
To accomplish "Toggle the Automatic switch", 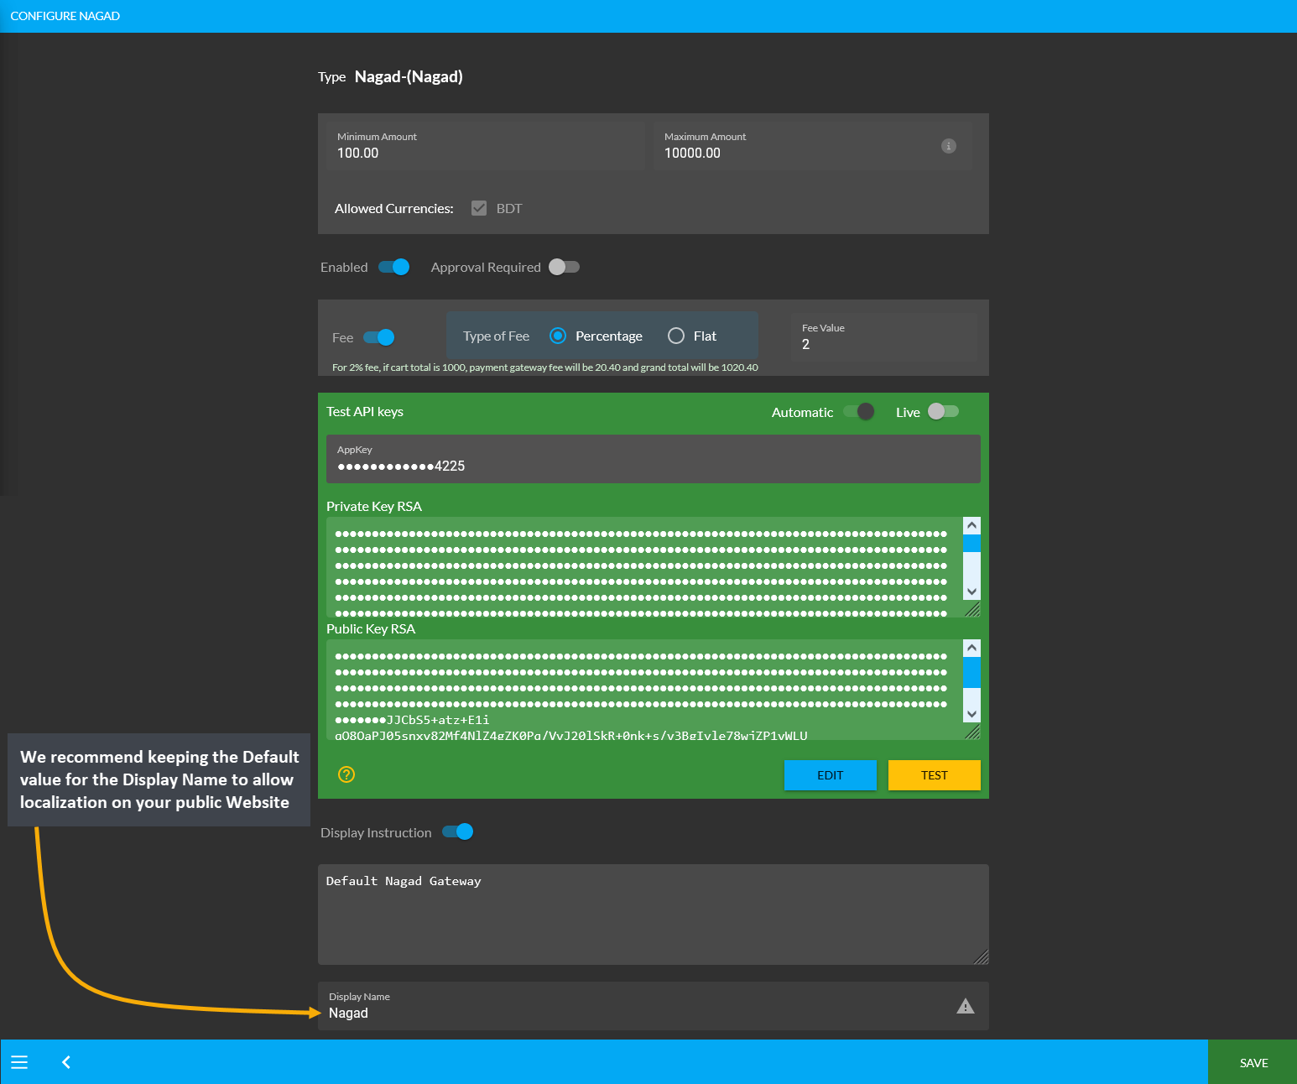I will tap(859, 411).
